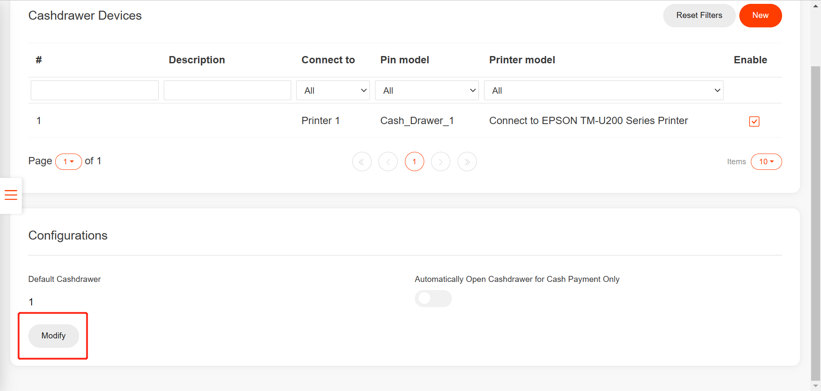Create a New cashdrawer device
The width and height of the screenshot is (821, 391).
pyautogui.click(x=760, y=15)
